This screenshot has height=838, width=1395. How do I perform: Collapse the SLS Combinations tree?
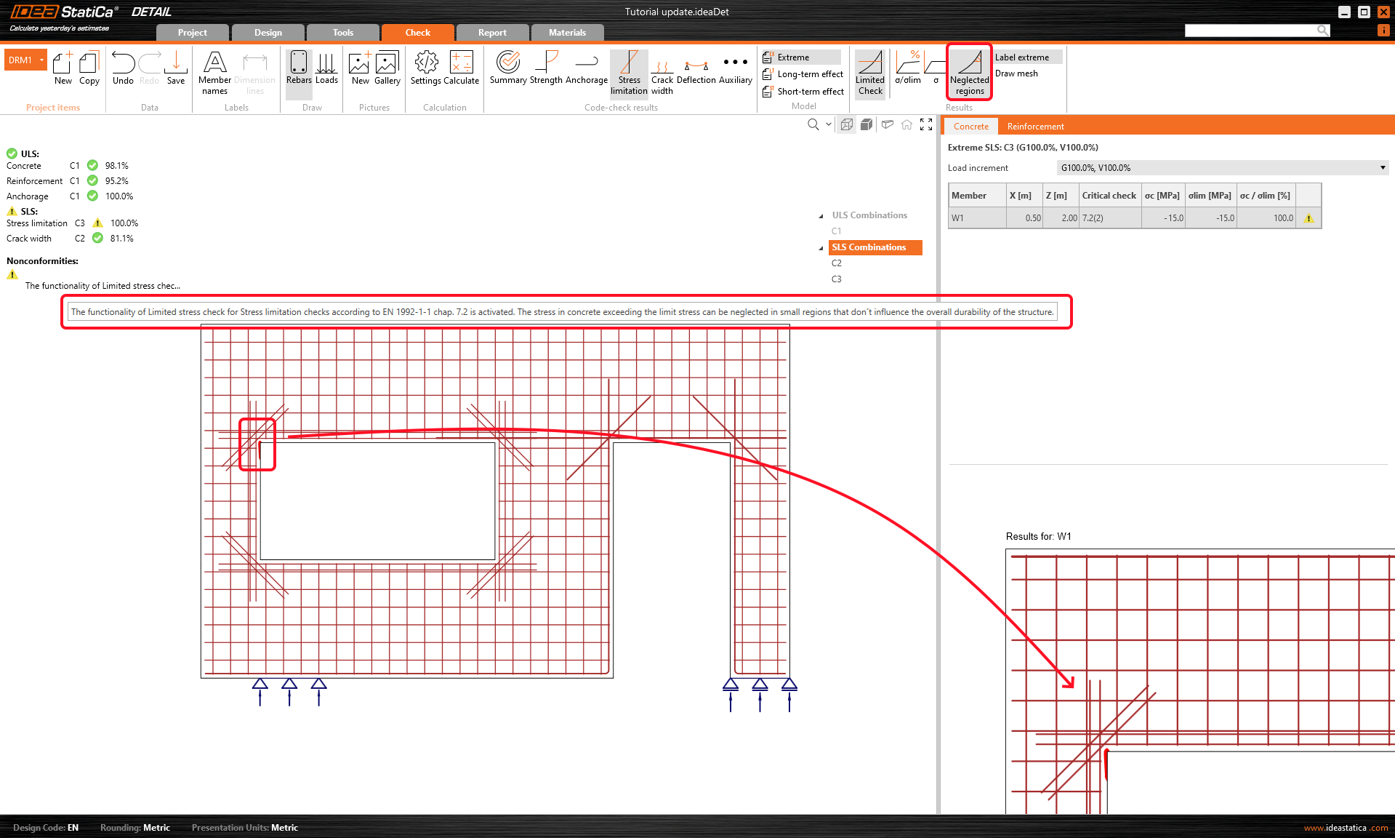[x=821, y=248]
